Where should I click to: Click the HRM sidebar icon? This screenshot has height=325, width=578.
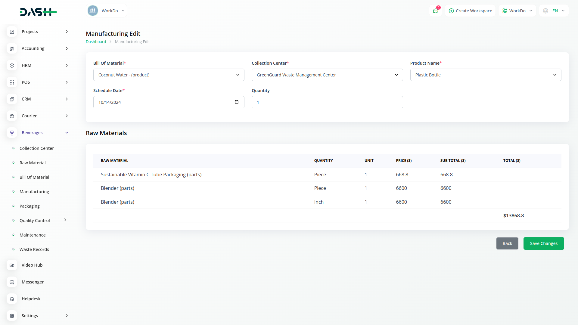click(x=12, y=65)
